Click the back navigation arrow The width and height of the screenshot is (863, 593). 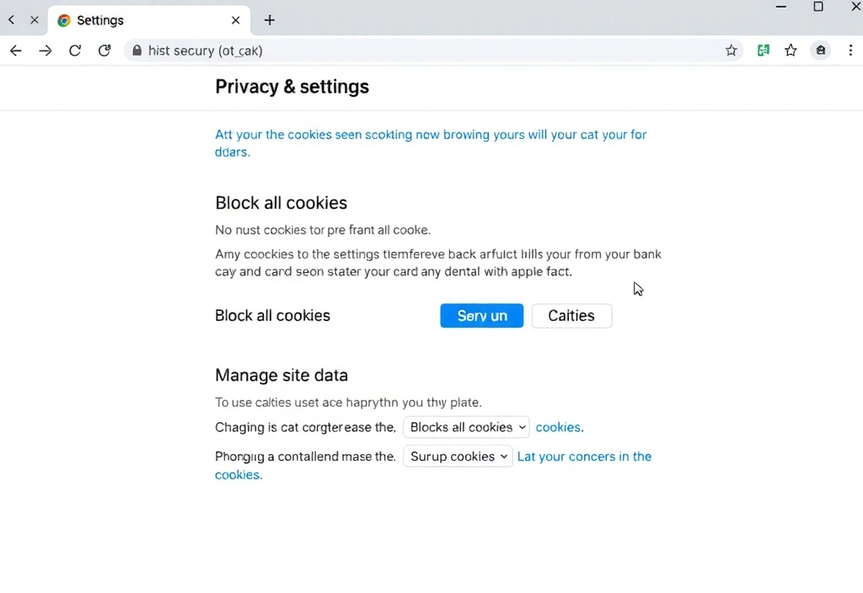pyautogui.click(x=15, y=51)
